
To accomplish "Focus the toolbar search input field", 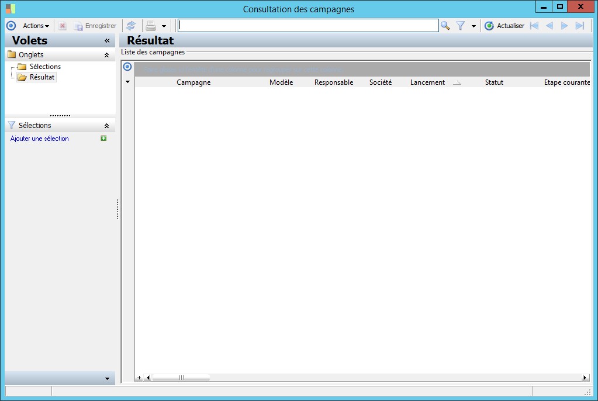I will tap(308, 26).
